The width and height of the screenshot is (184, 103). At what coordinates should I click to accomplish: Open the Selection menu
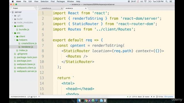click(x=45, y=1)
